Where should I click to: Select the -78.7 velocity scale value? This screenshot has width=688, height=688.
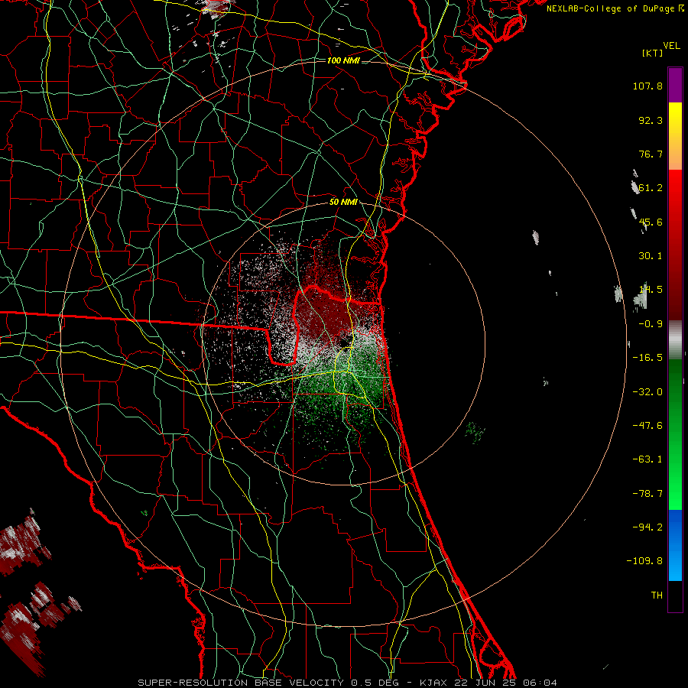point(647,494)
